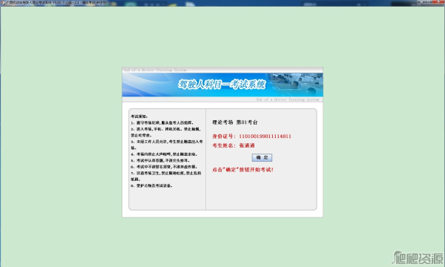Select exam rule line number 6
This screenshot has width=445, height=267.
[x=164, y=167]
